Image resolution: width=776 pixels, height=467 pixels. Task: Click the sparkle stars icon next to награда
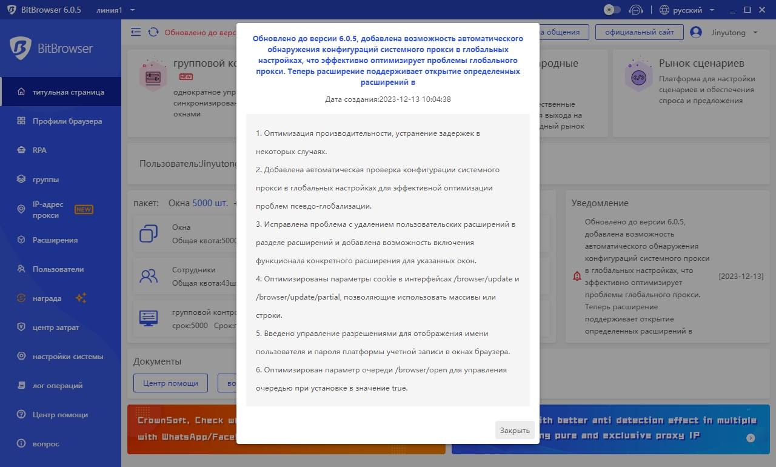click(81, 298)
